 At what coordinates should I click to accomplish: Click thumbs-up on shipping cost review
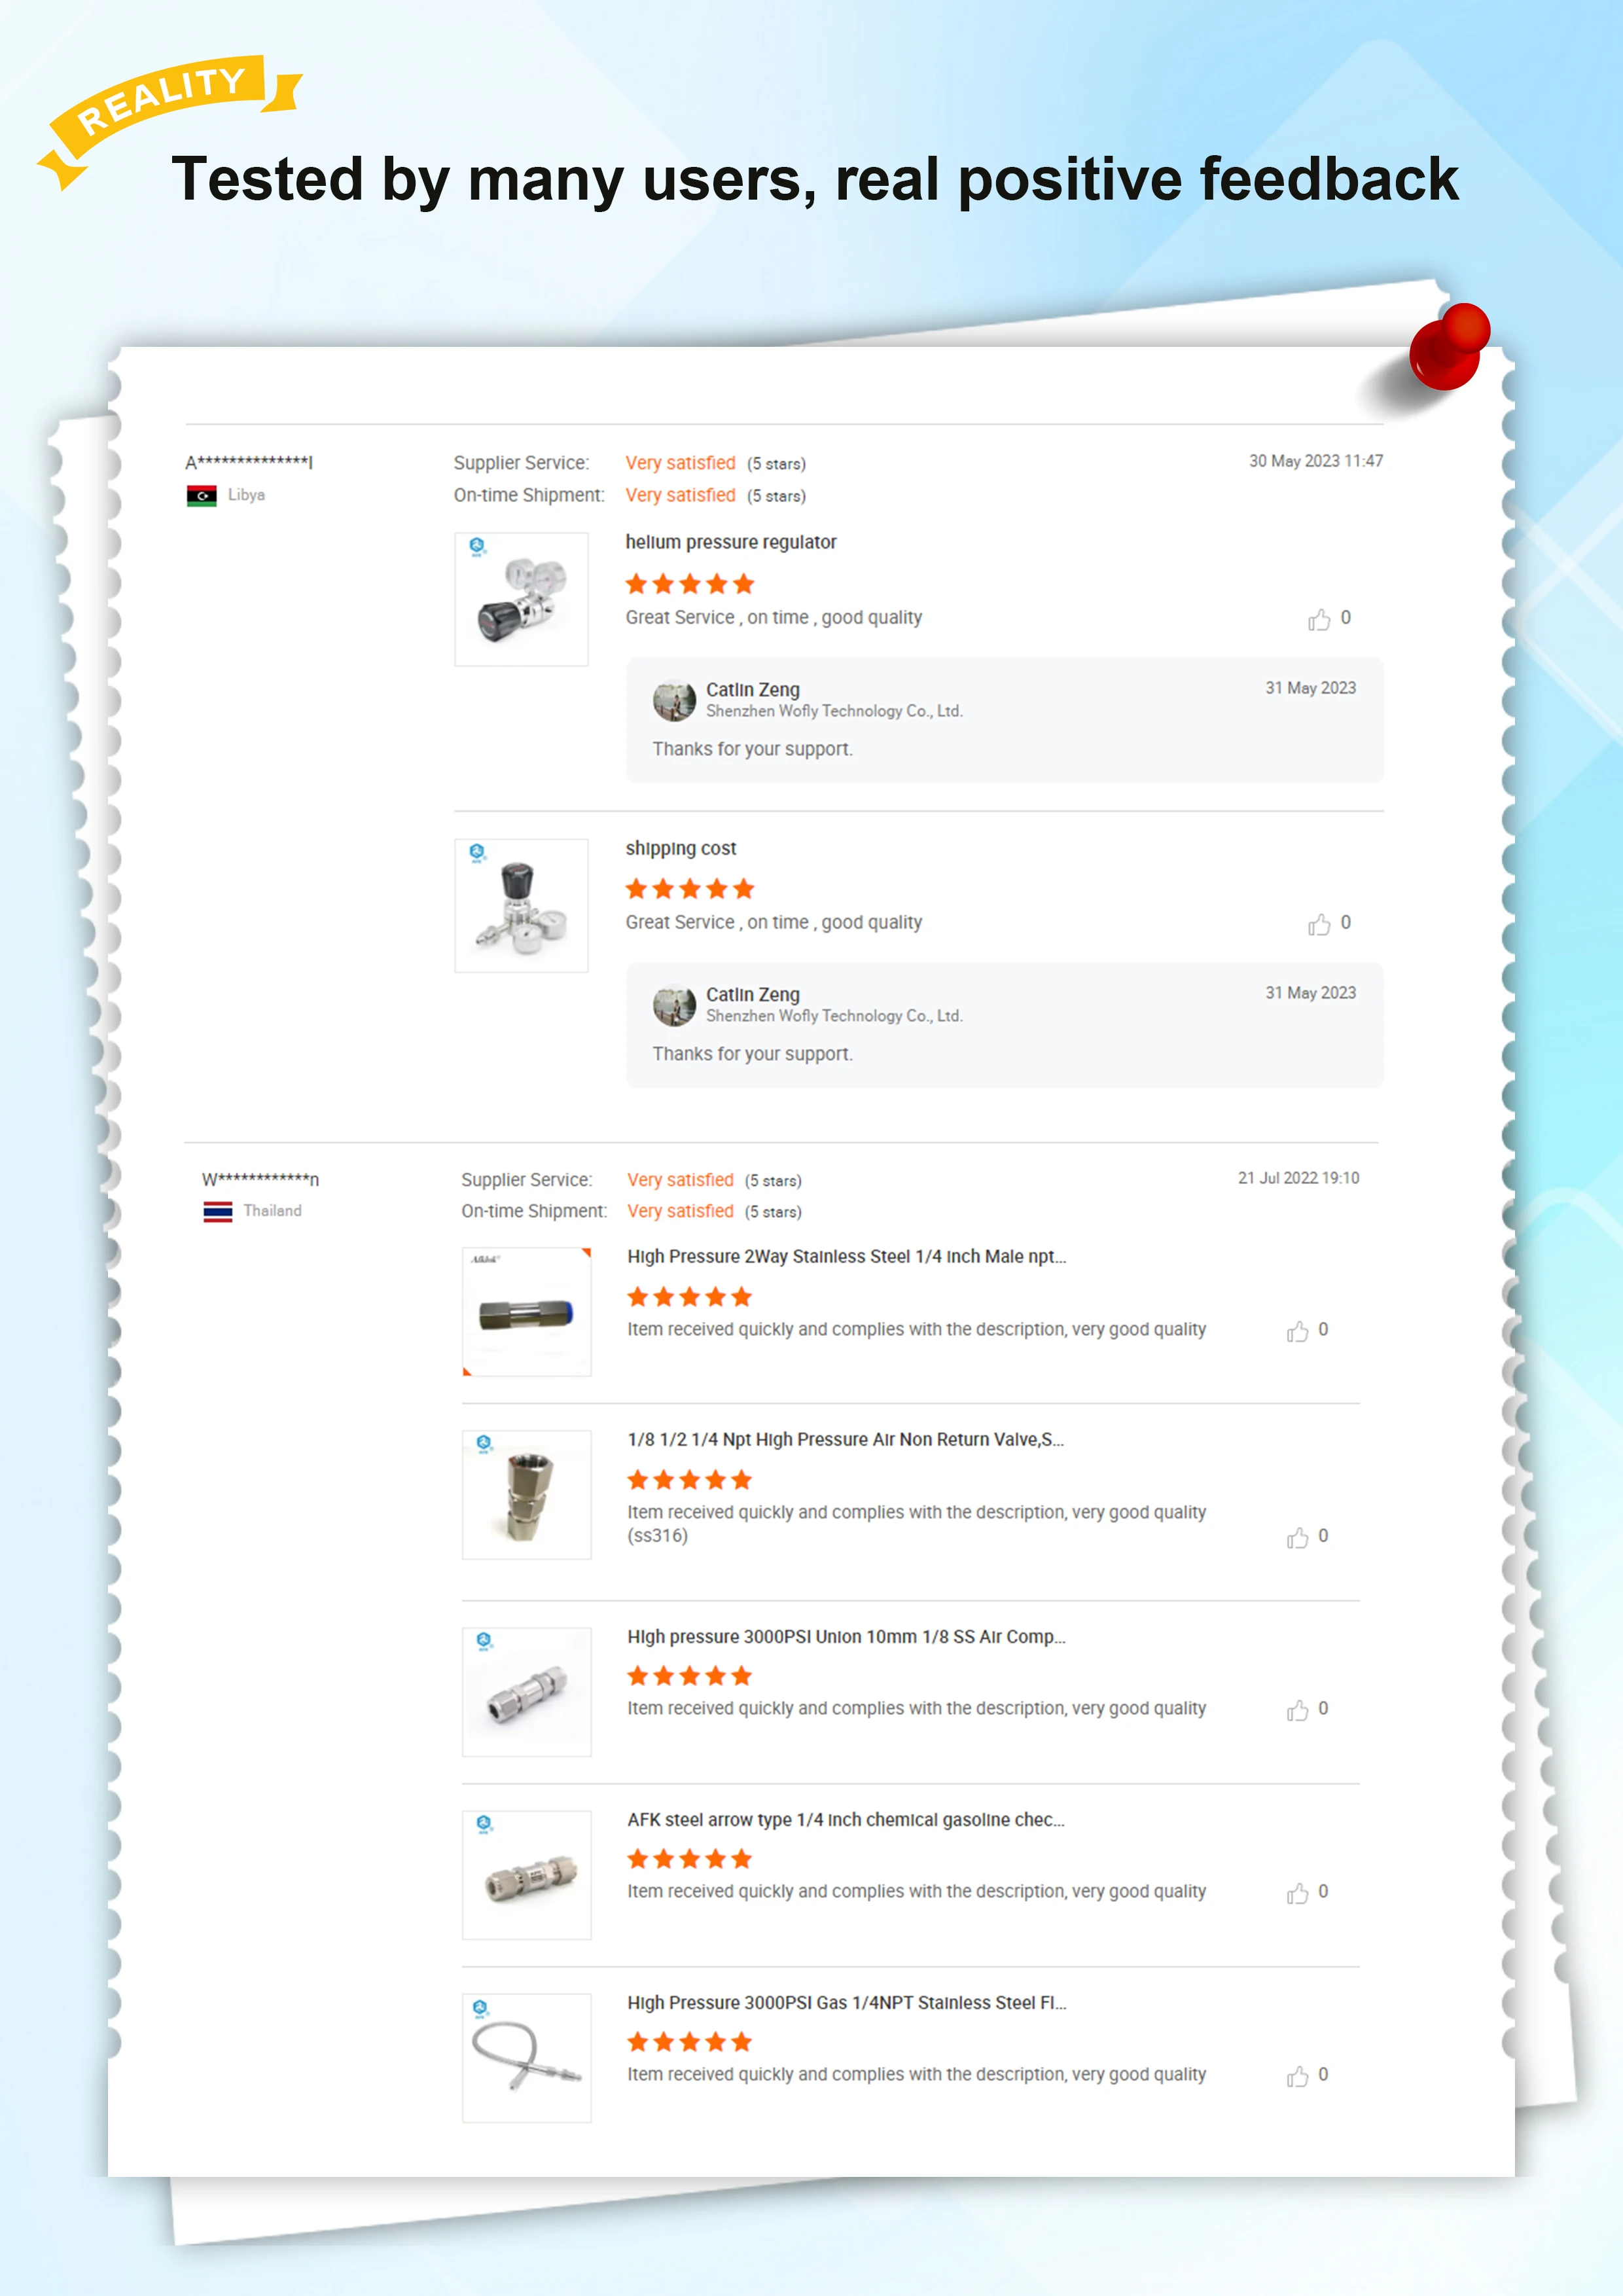[1318, 924]
